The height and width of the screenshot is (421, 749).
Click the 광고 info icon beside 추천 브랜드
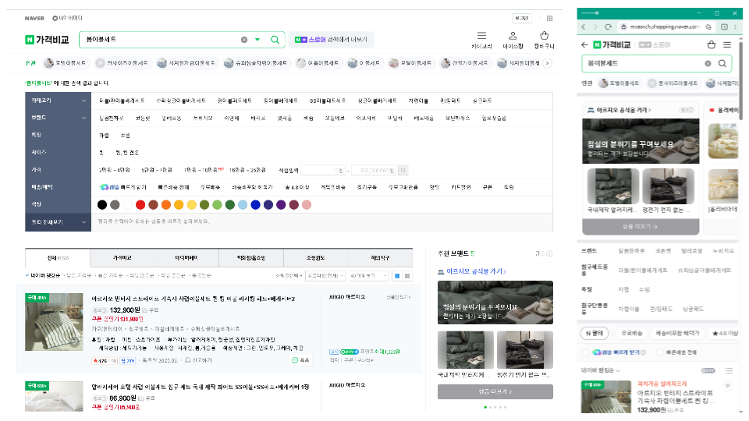pyautogui.click(x=549, y=254)
